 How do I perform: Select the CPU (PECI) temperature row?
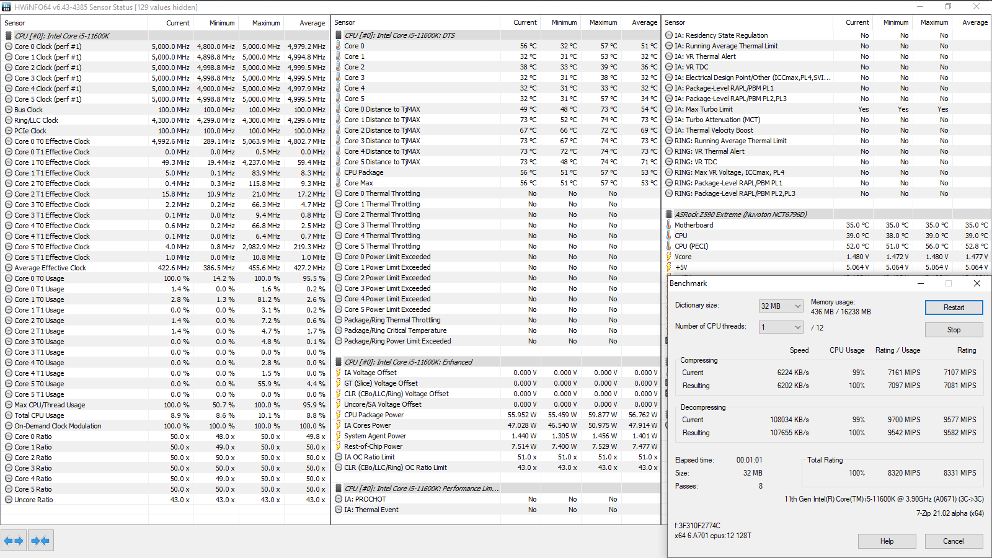[827, 246]
